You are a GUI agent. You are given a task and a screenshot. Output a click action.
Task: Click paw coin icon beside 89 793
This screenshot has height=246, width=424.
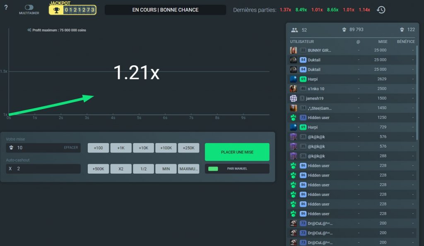pyautogui.click(x=344, y=30)
